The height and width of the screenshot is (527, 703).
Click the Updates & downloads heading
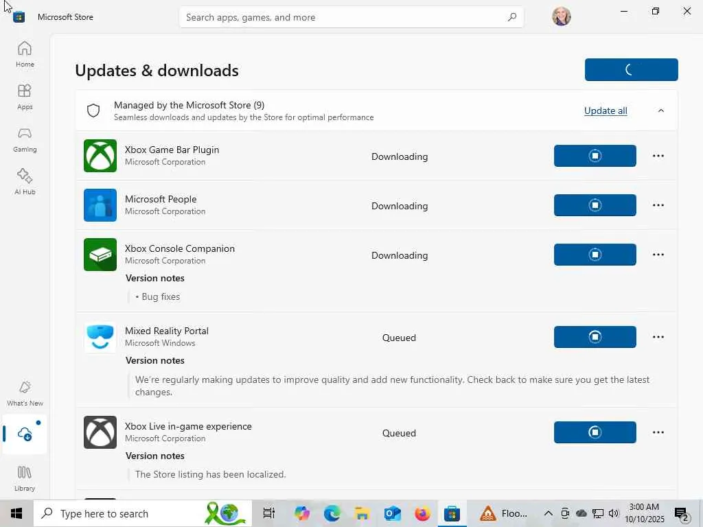tap(157, 71)
